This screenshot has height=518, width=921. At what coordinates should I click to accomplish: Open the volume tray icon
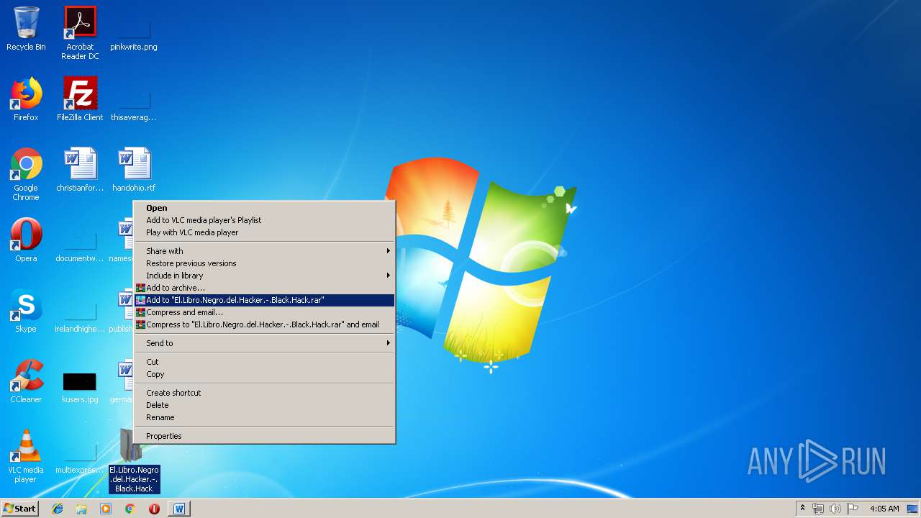(x=835, y=509)
